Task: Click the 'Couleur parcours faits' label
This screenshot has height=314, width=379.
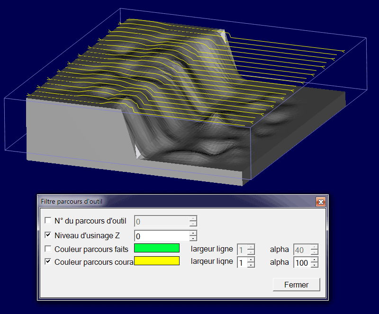Action: pyautogui.click(x=91, y=249)
